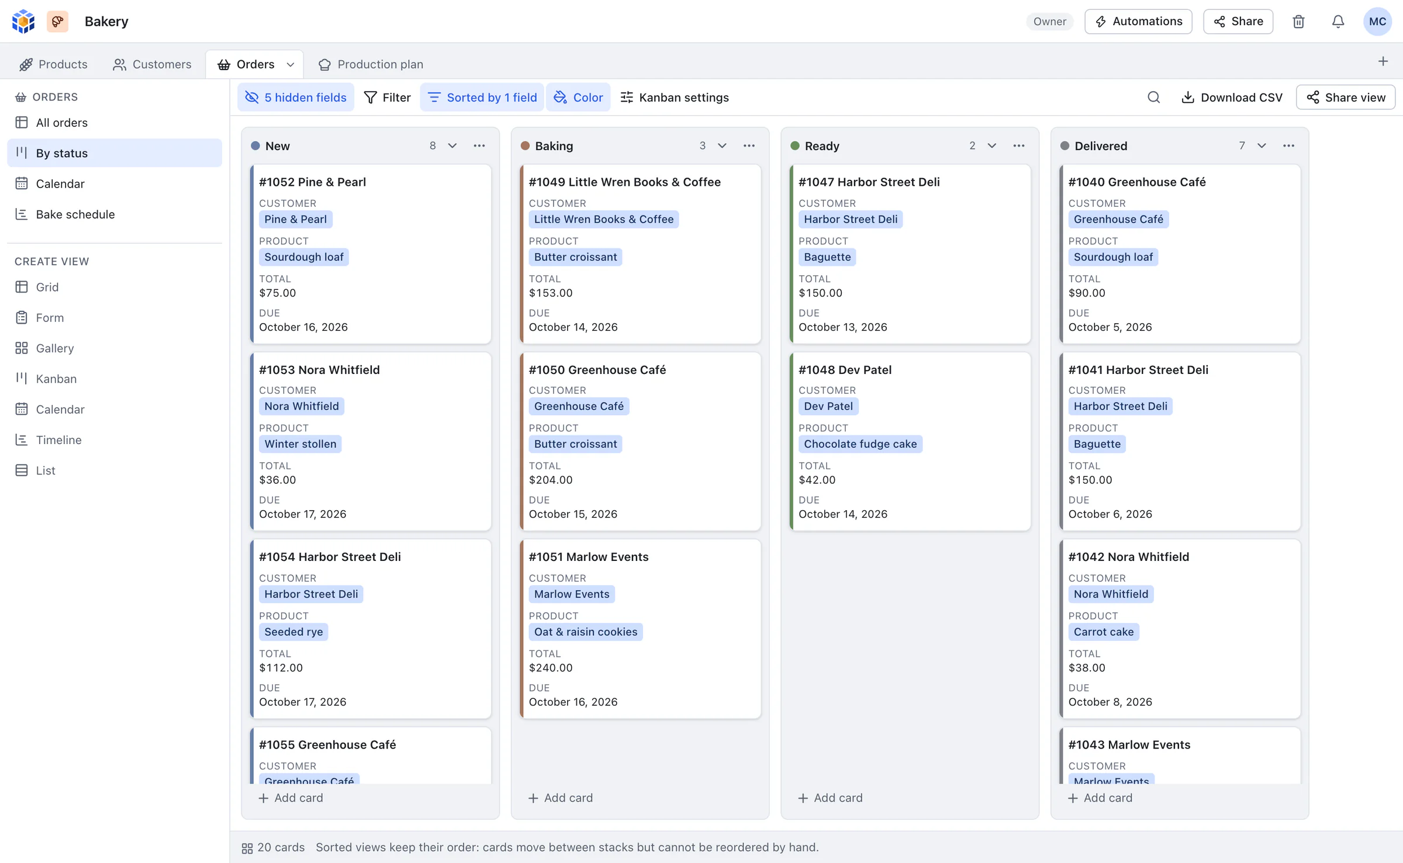
Task: Select the By status view
Action: pos(115,153)
